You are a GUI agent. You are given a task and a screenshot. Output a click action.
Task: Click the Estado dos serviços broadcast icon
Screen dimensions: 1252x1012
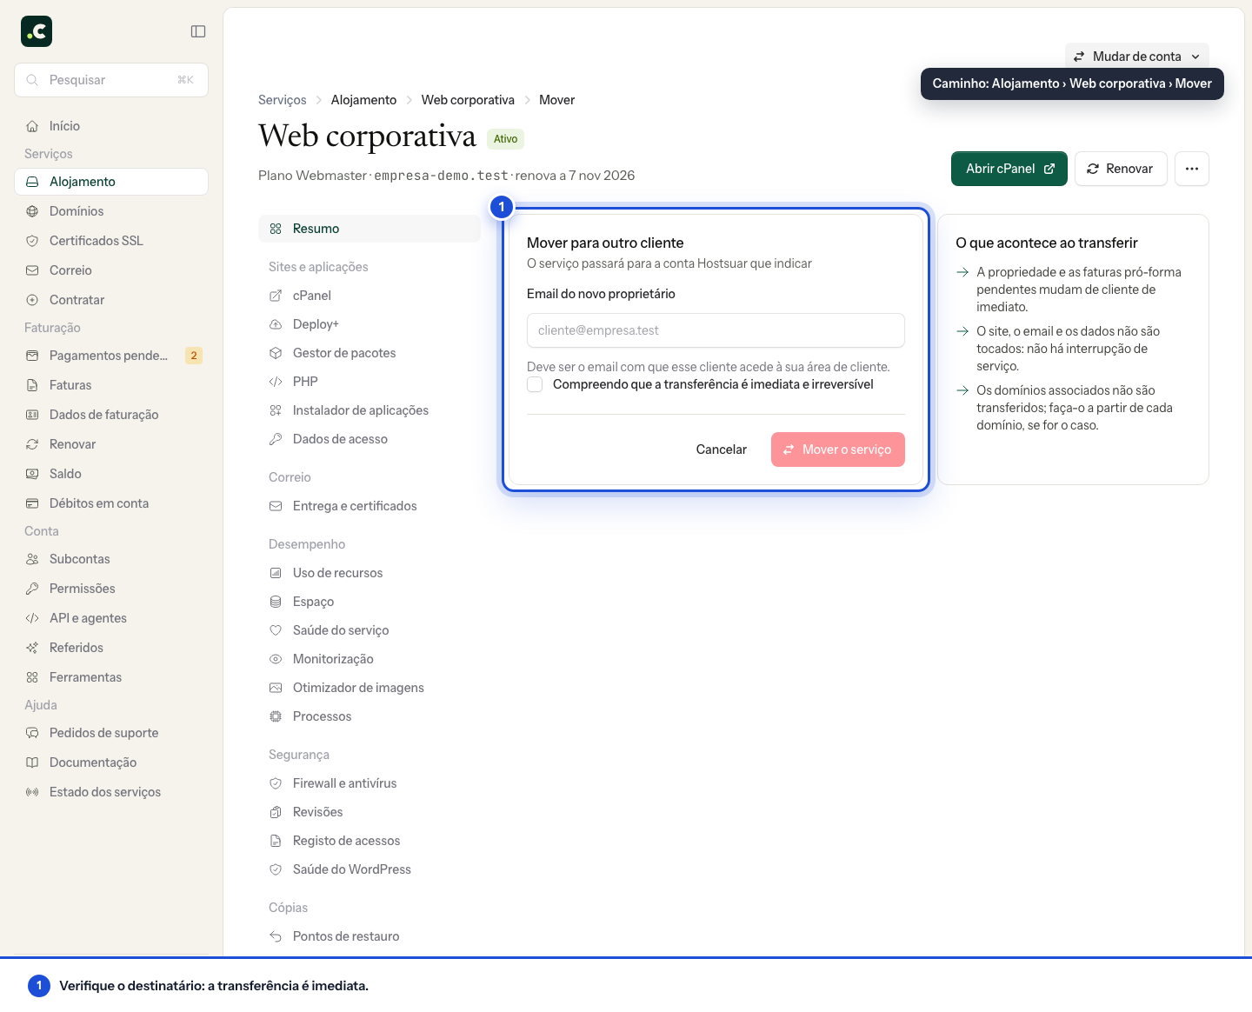pyautogui.click(x=32, y=792)
